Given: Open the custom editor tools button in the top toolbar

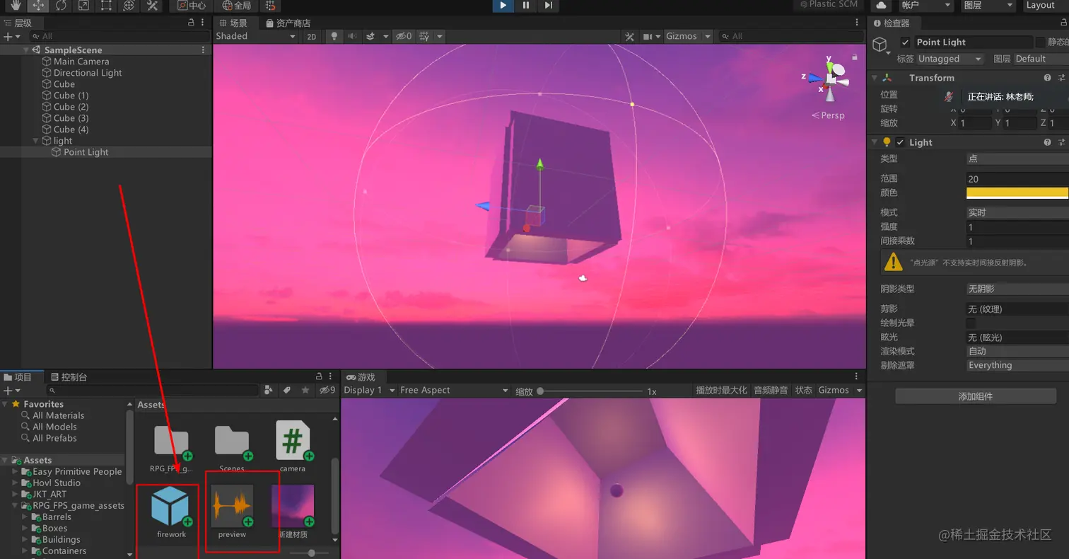Looking at the screenshot, I should 151,6.
